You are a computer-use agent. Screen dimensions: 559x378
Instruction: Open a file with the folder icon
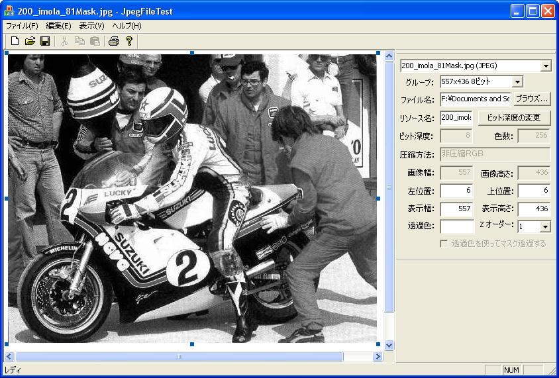30,41
